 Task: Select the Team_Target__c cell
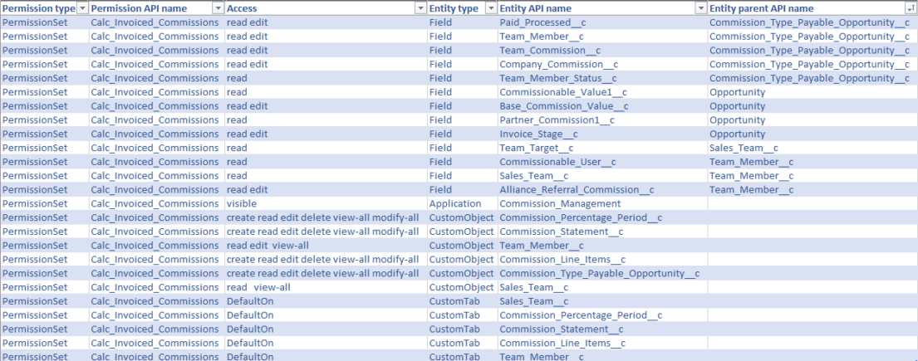click(536, 148)
